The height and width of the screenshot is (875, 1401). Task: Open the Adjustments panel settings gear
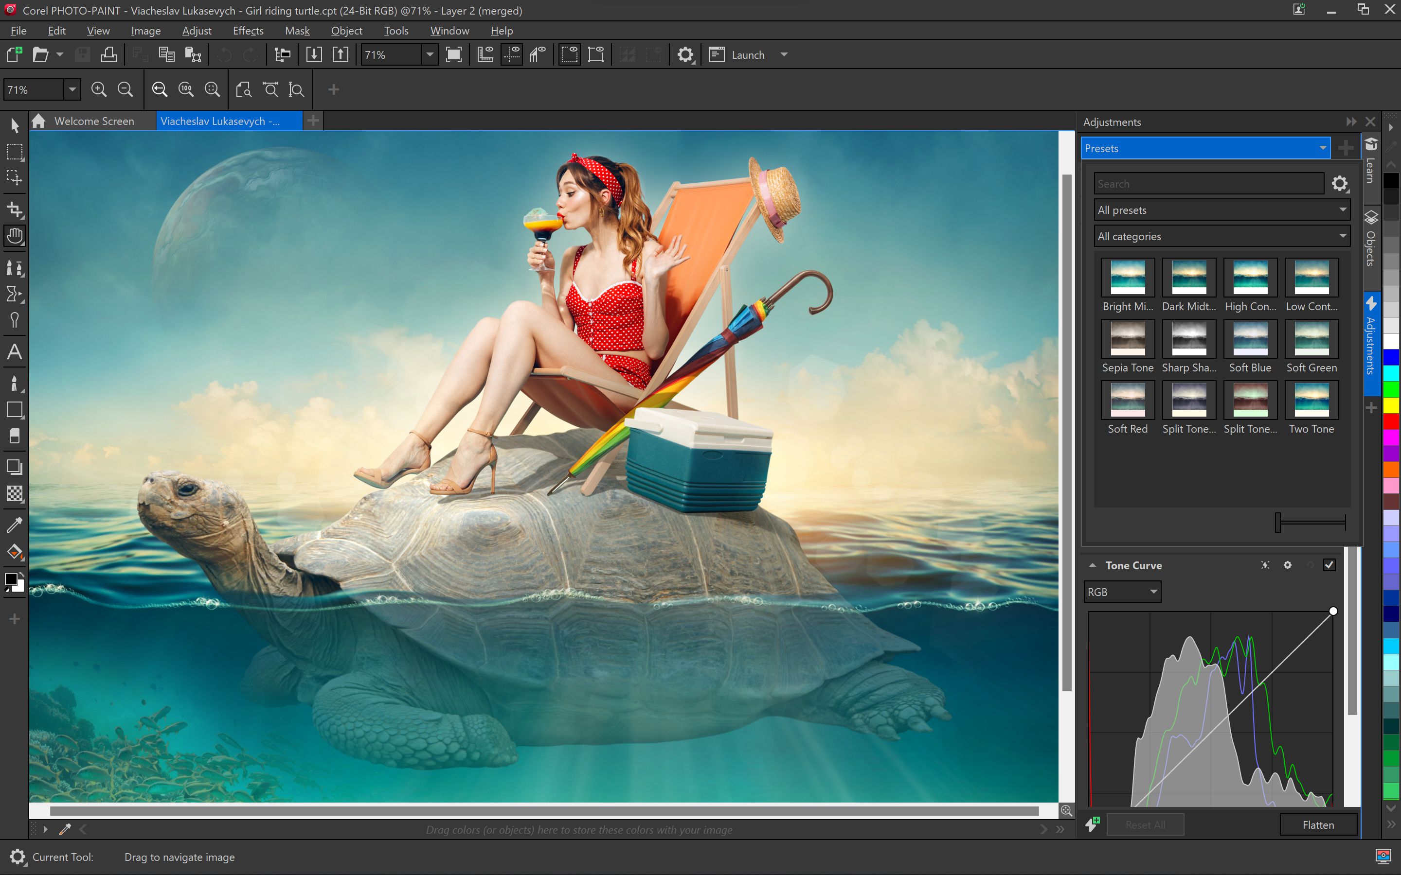[x=1340, y=183]
